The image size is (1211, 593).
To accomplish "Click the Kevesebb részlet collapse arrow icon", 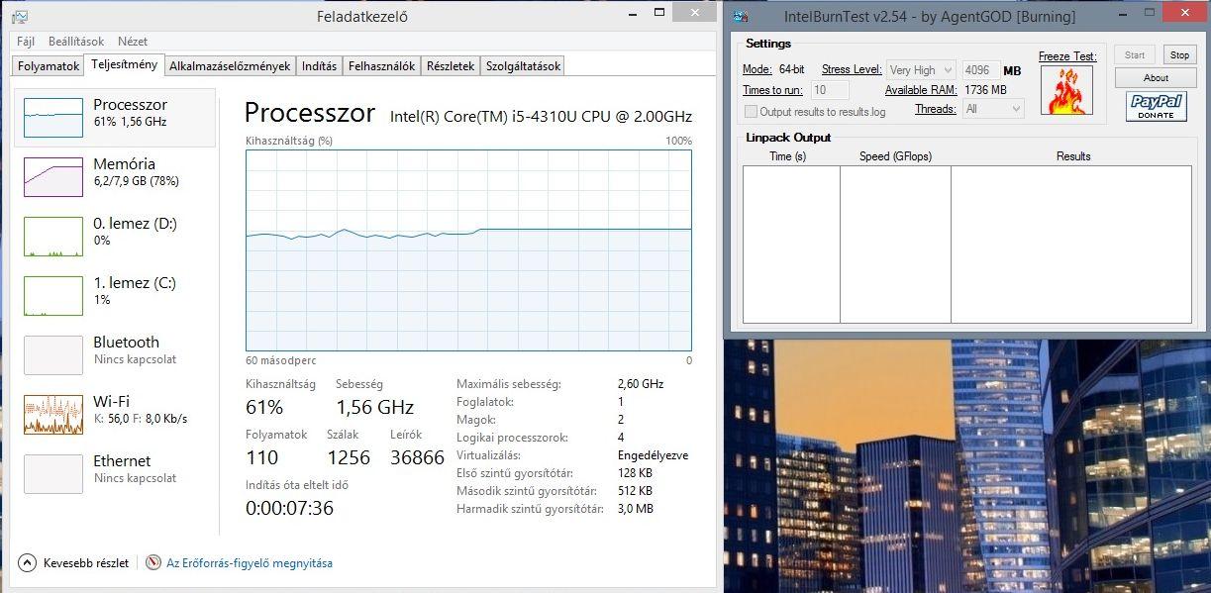I will [x=27, y=562].
